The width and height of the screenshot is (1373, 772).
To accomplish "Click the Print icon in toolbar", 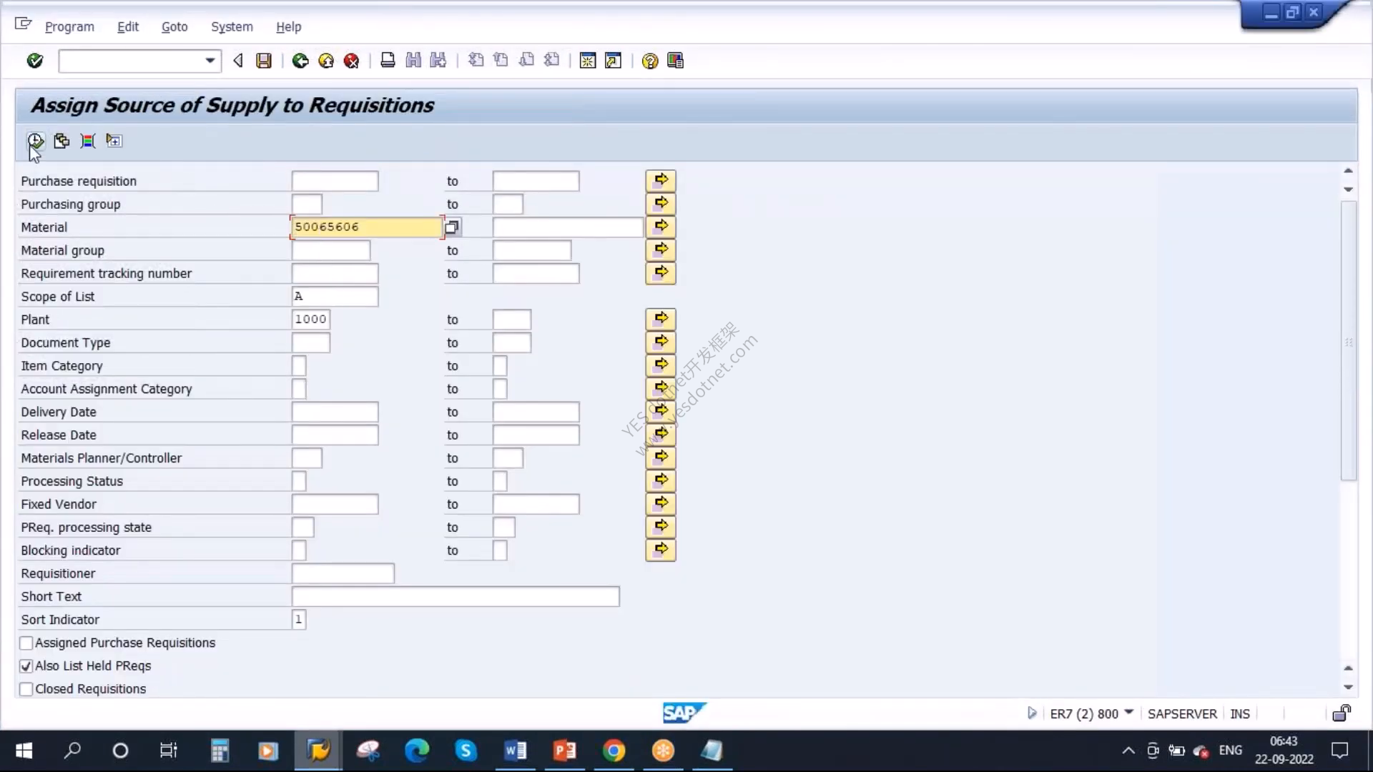I will (x=388, y=61).
